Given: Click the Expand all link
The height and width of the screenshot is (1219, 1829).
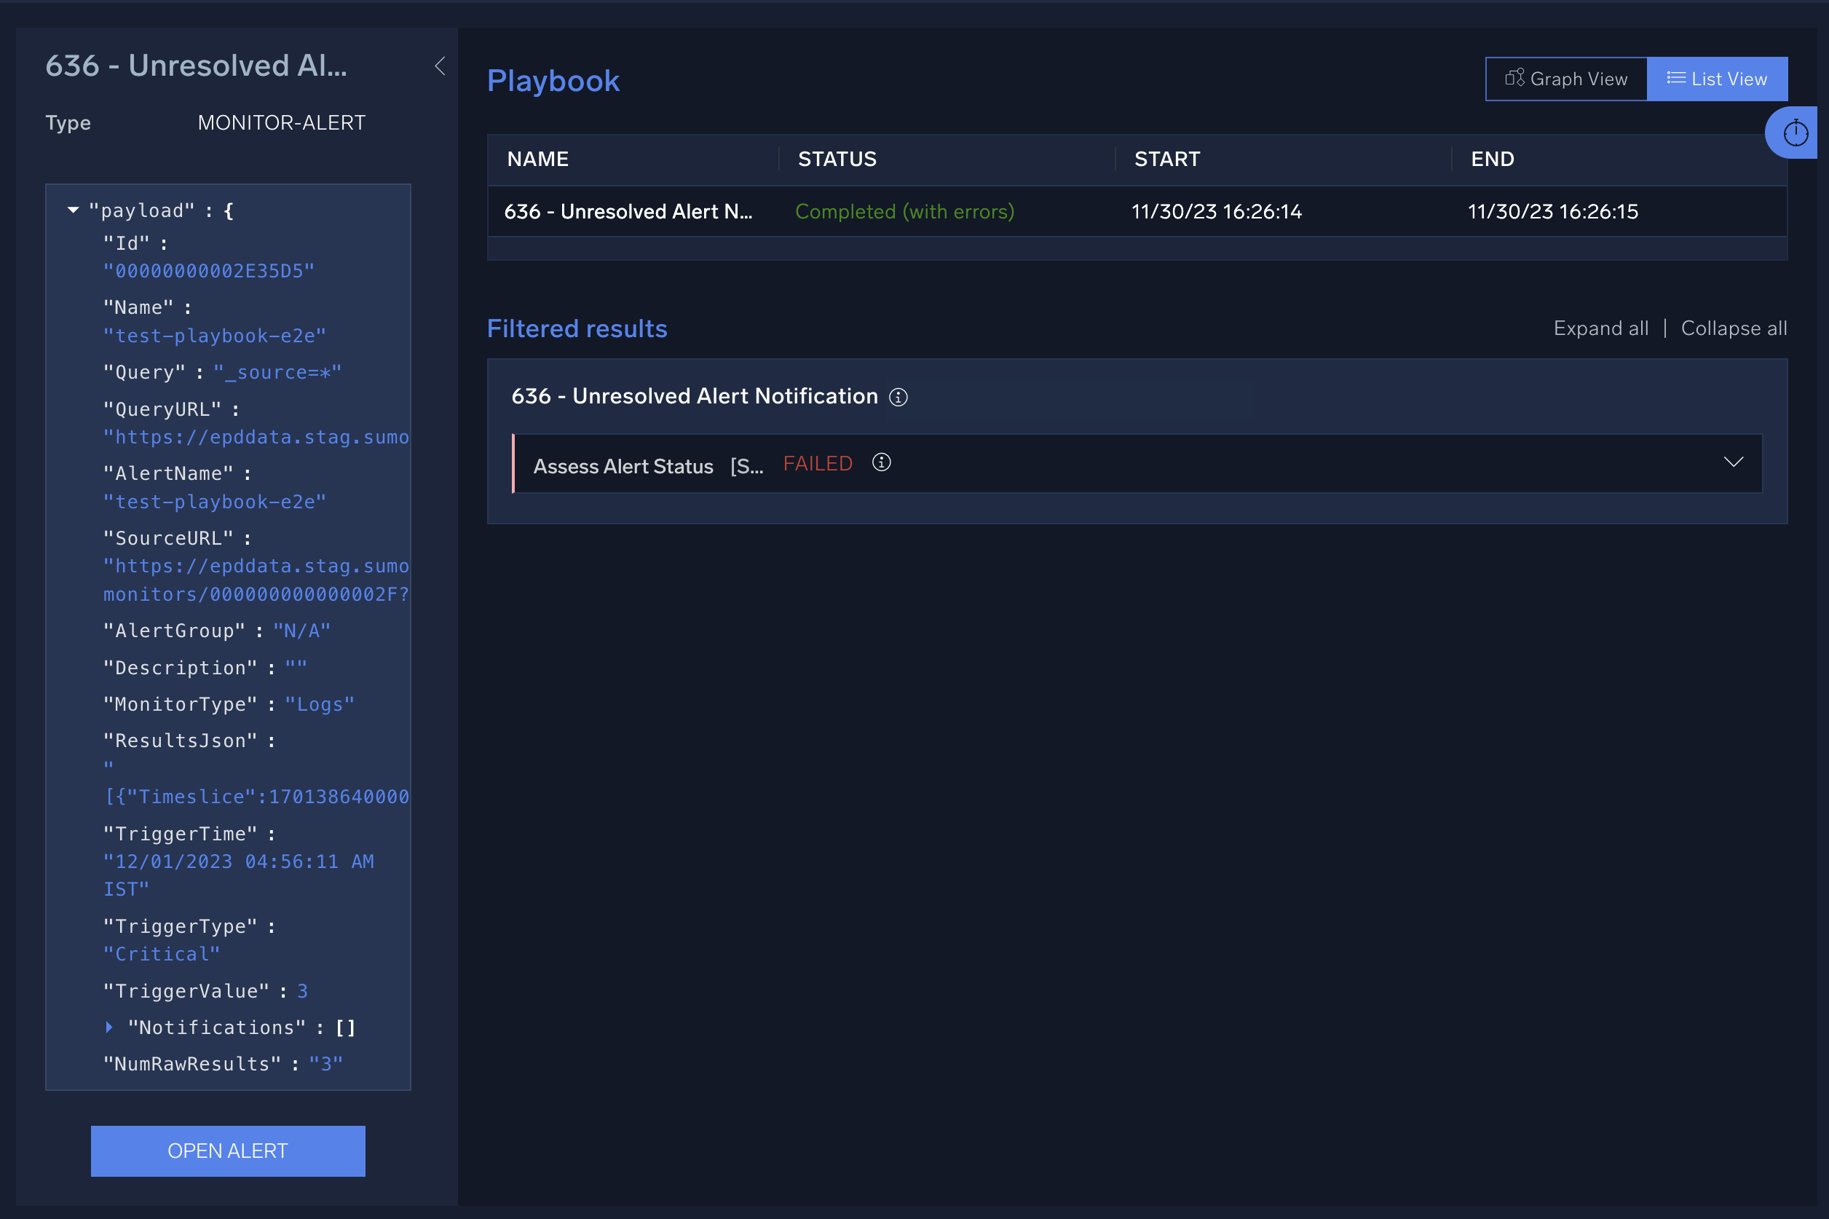Looking at the screenshot, I should 1600,327.
